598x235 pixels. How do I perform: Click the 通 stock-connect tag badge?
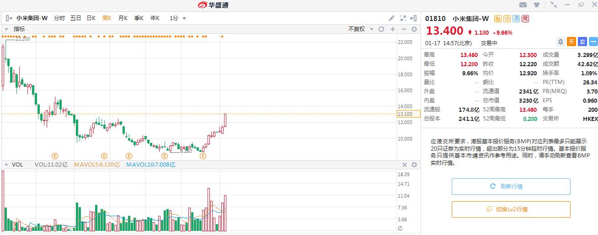(516, 19)
